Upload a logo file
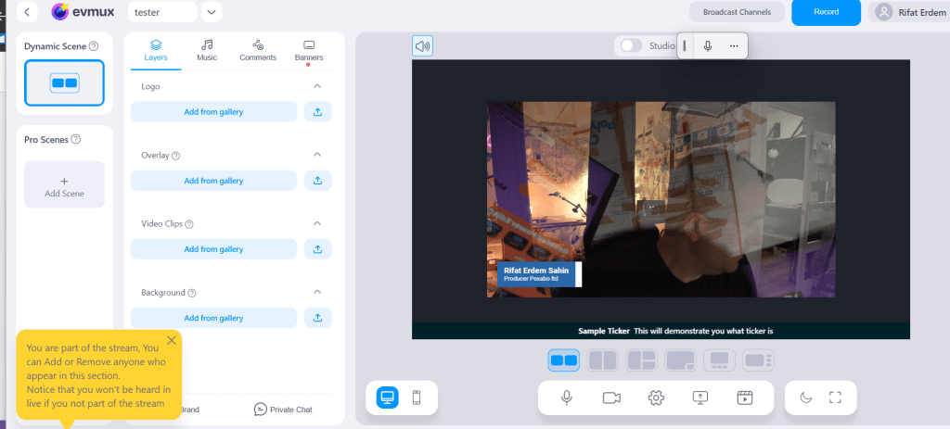The image size is (950, 429). coord(317,112)
